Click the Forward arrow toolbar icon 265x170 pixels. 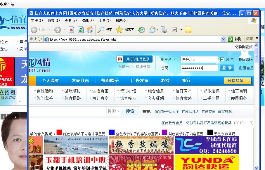[x=58, y=30]
